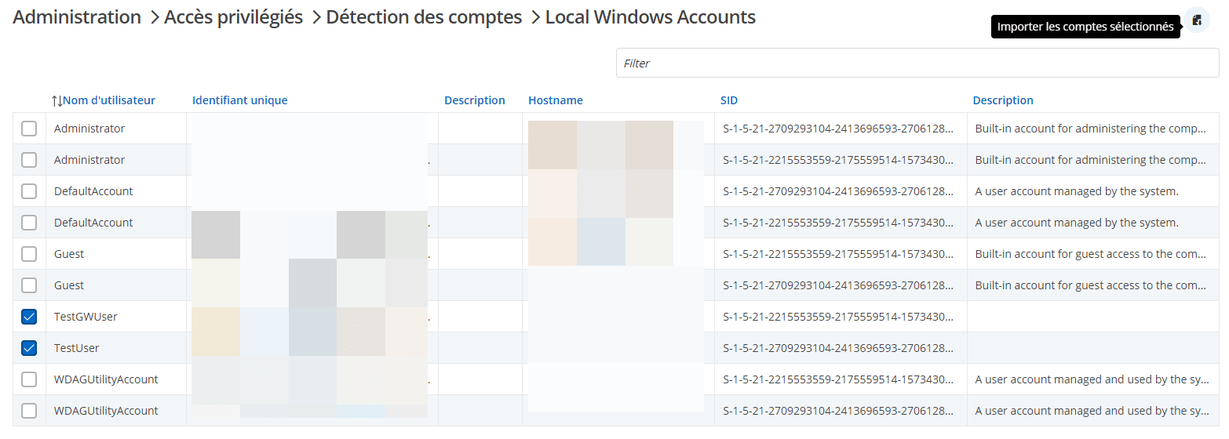
Task: Click the TestGWUser username cell
Action: 86,317
